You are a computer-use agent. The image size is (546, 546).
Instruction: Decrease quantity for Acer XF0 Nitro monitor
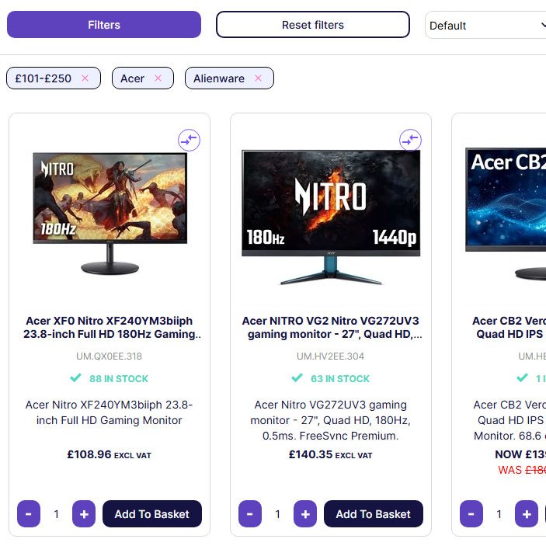(x=29, y=513)
